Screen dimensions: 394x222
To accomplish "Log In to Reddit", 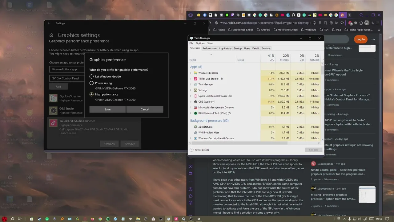I will tap(360, 39).
